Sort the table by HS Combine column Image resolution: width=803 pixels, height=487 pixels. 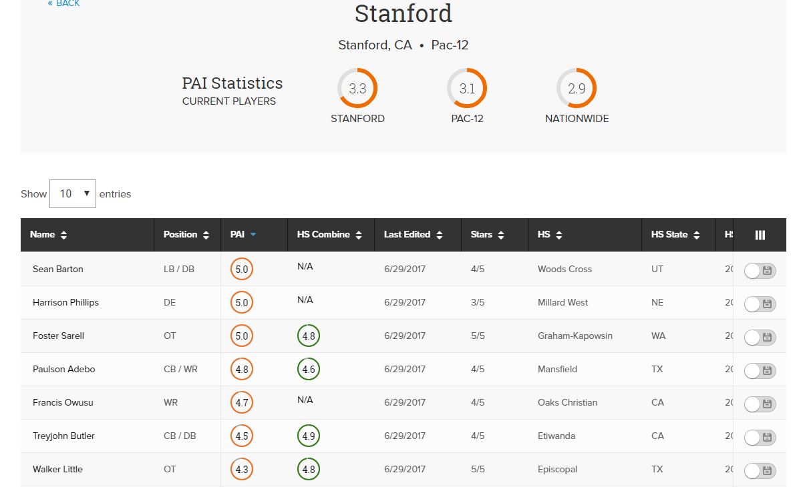pos(330,235)
